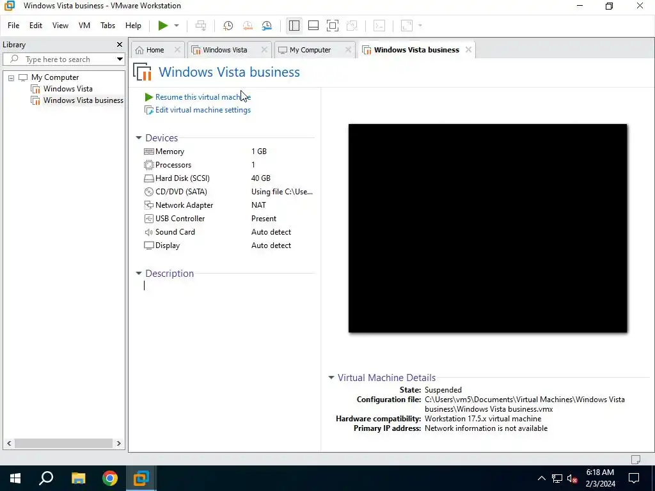Click the CD/DVD (SATA) device icon
655x491 pixels.
coord(148,192)
